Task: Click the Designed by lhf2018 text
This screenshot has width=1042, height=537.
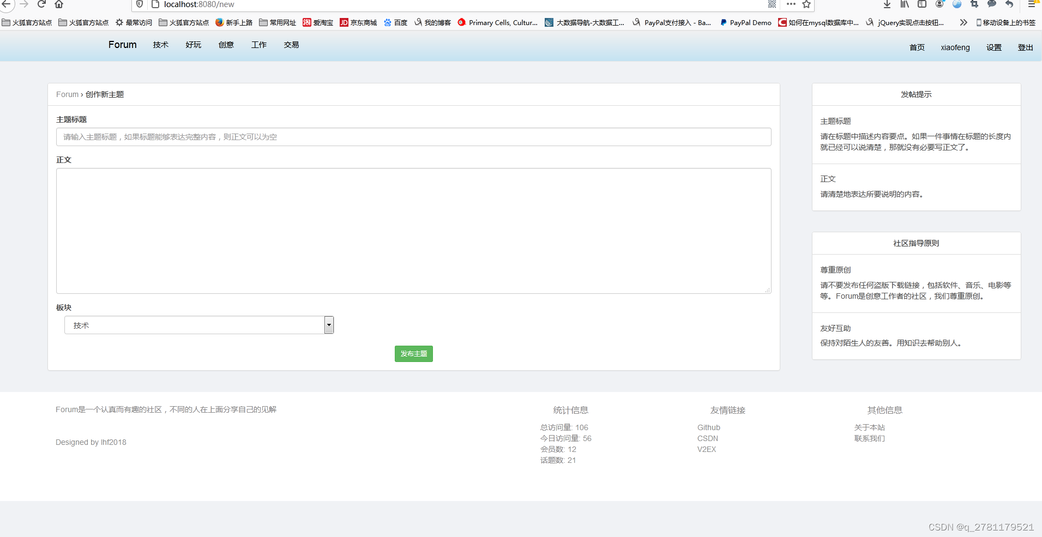Action: (91, 442)
